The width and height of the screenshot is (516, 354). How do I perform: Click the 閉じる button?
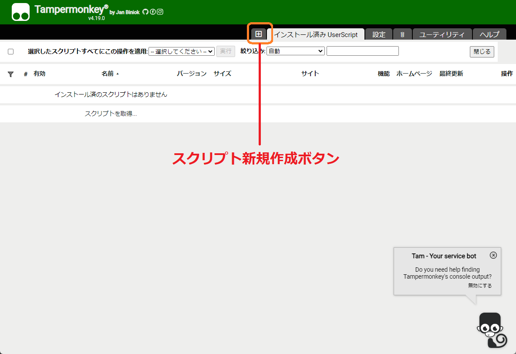point(482,51)
